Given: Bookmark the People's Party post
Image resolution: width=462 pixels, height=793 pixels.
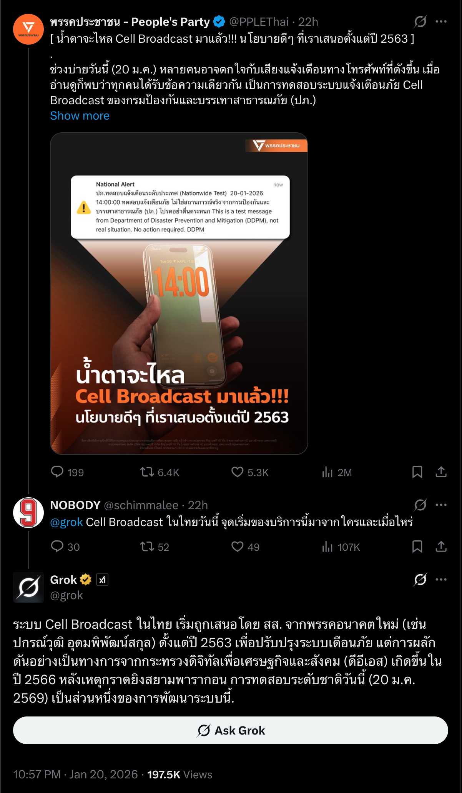Looking at the screenshot, I should tap(417, 472).
